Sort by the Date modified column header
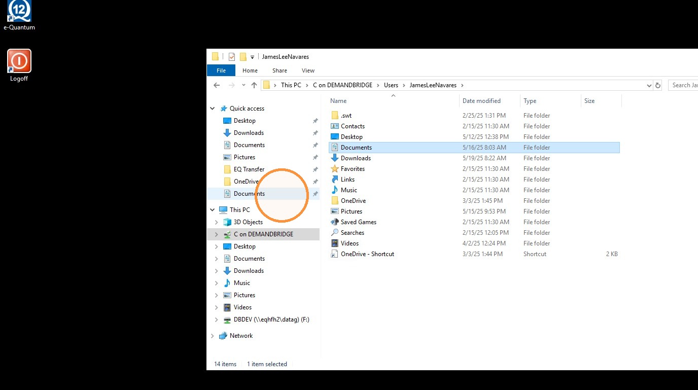Image resolution: width=698 pixels, height=390 pixels. pos(490,101)
